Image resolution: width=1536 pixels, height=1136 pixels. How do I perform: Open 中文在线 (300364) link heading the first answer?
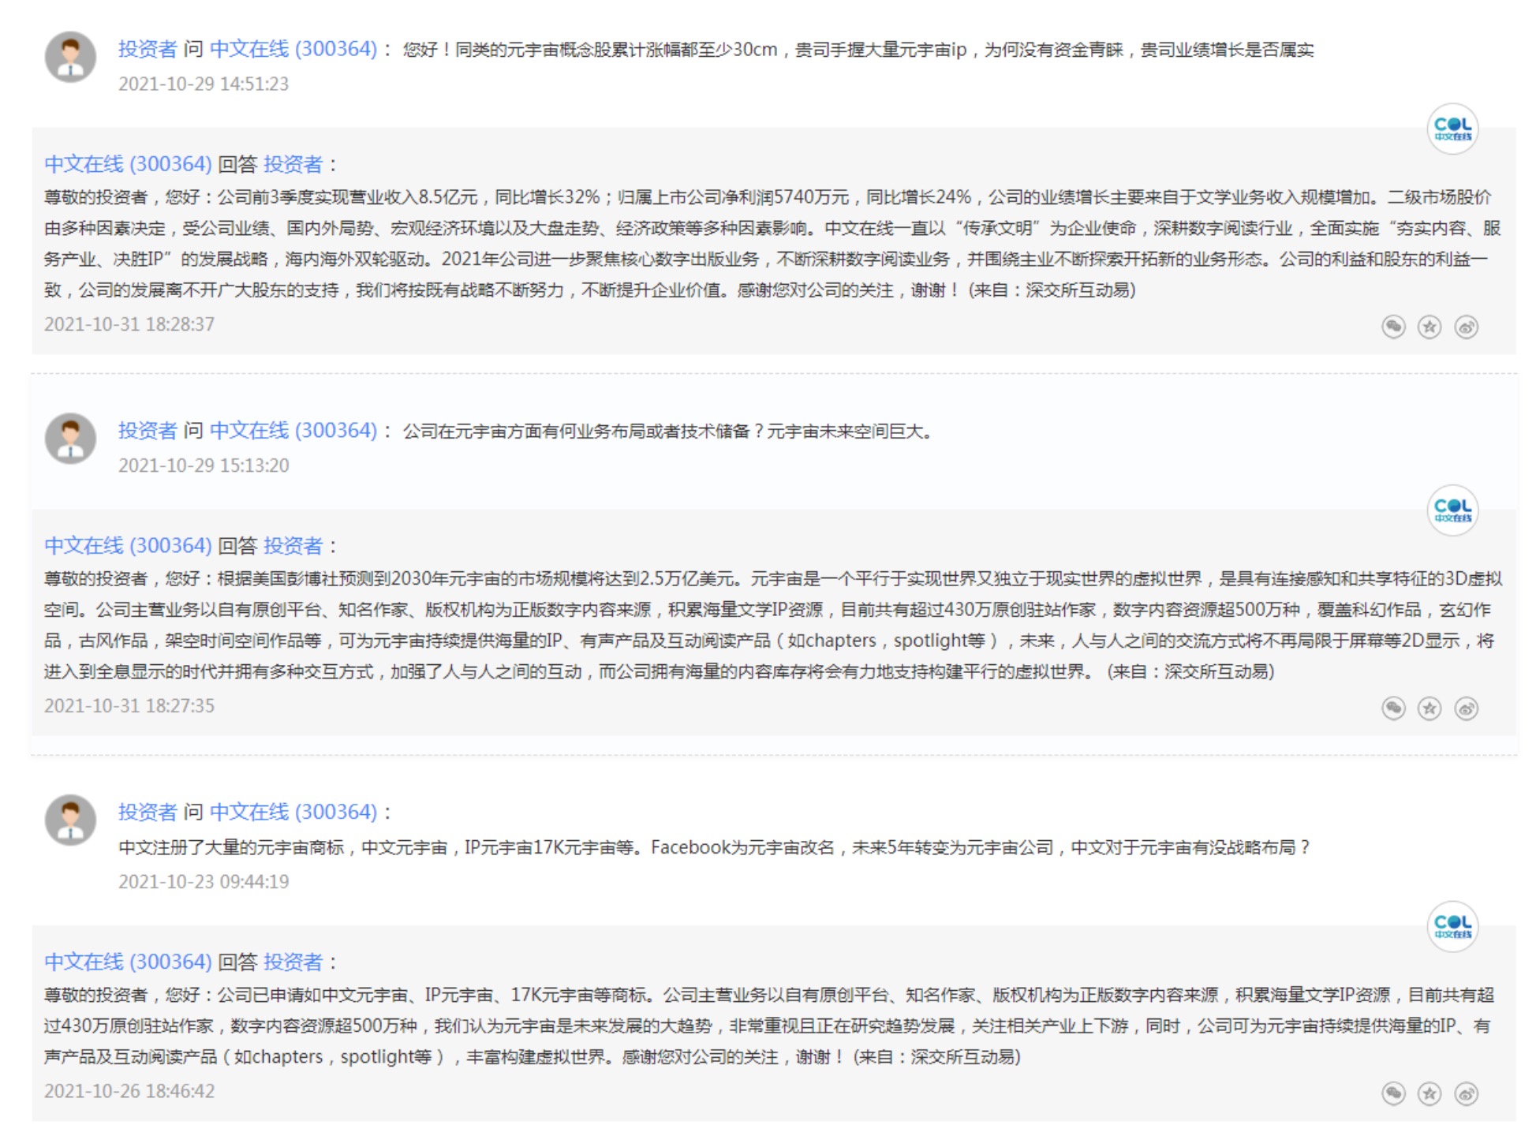[128, 164]
